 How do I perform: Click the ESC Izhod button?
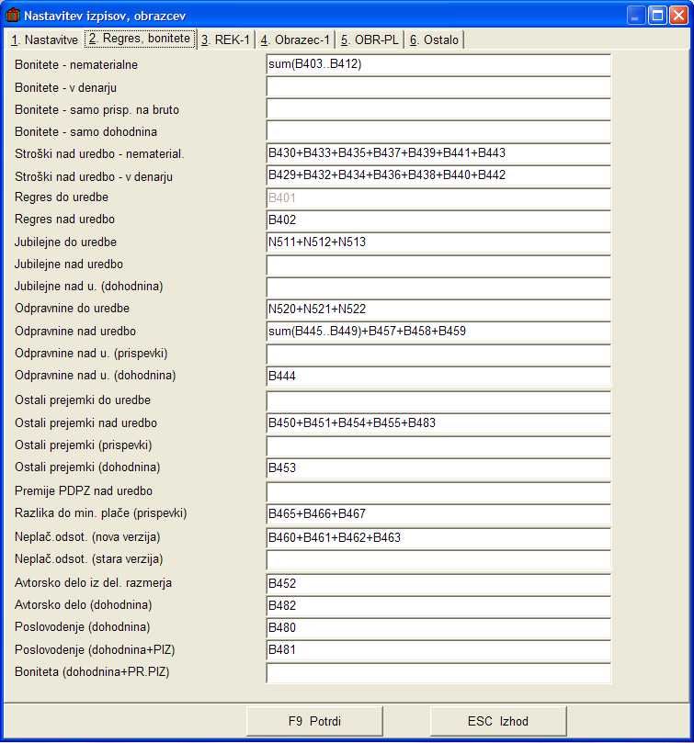498,721
